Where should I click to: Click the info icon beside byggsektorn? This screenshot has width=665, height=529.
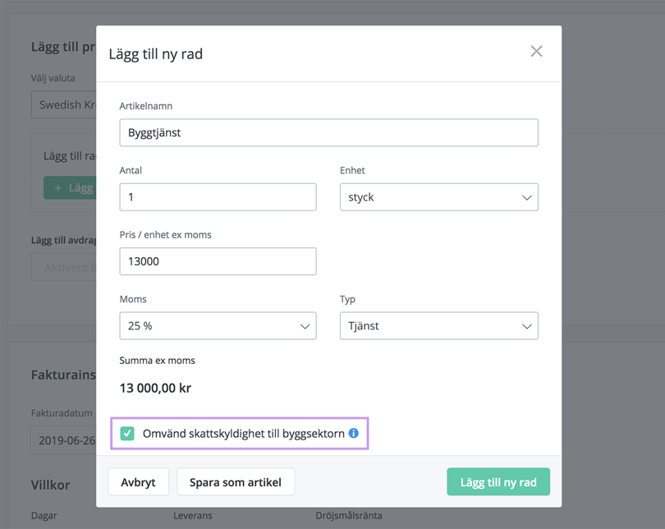tap(354, 433)
